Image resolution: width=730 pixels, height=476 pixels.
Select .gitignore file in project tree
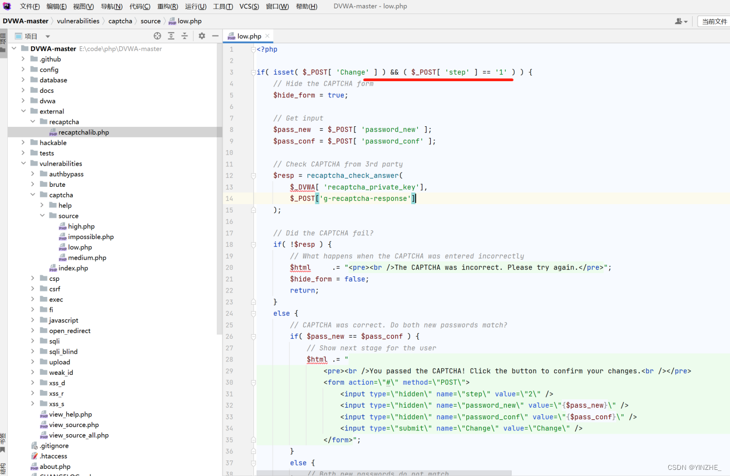[x=54, y=445]
